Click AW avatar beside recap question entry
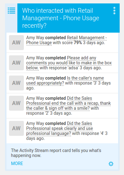This screenshot has height=175, width=124. [16, 103]
